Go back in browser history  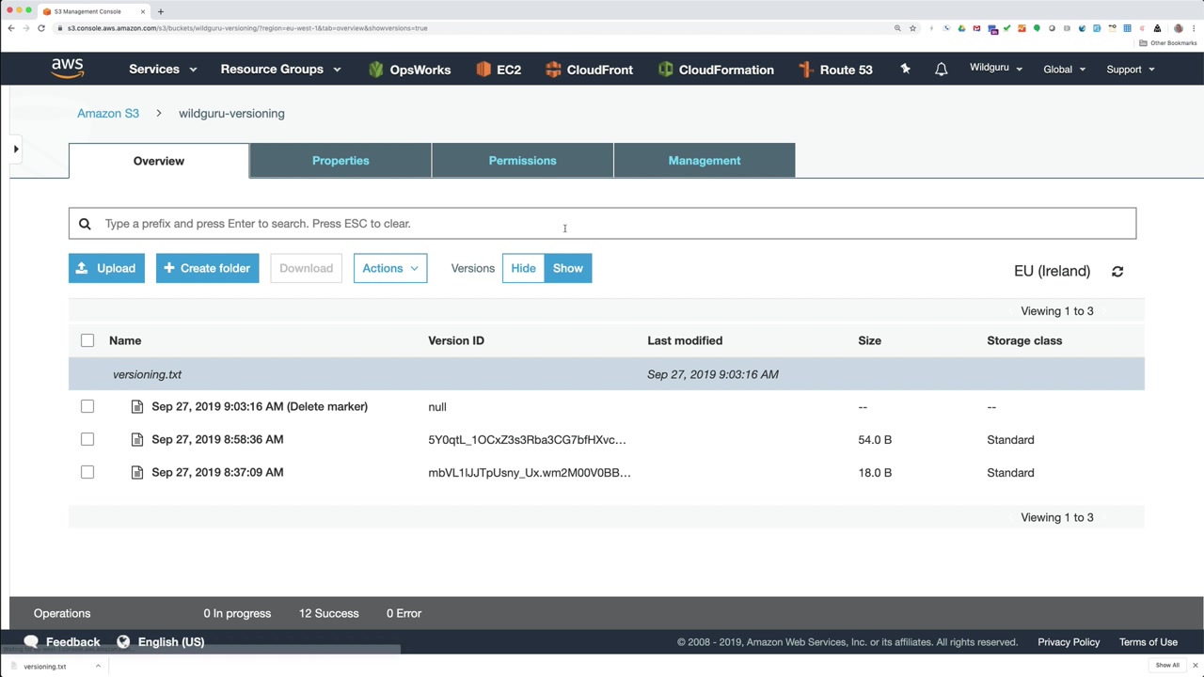pos(11,28)
